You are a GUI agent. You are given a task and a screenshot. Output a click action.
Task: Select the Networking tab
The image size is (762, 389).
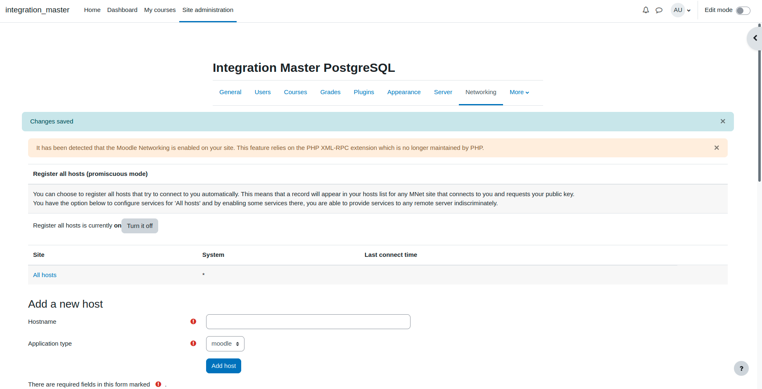point(481,93)
